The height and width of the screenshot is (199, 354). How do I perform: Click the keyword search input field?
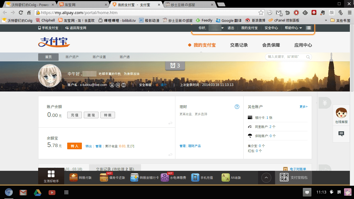click(285, 57)
